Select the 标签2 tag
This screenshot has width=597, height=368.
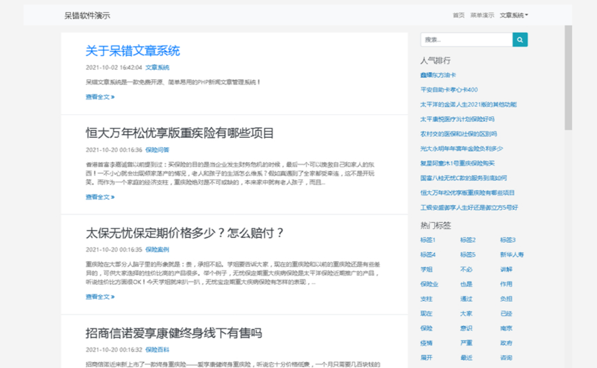pyautogui.click(x=468, y=240)
